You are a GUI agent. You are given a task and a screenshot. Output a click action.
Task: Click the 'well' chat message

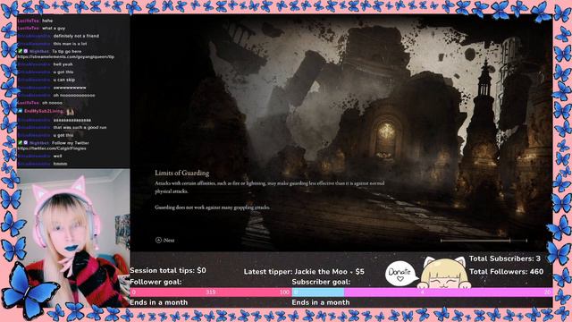pos(57,156)
